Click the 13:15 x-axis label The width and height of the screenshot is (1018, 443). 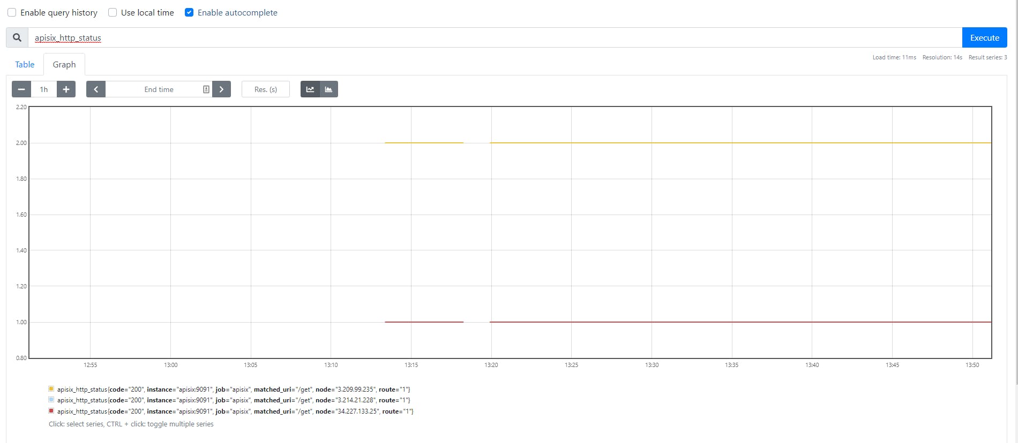click(x=411, y=365)
